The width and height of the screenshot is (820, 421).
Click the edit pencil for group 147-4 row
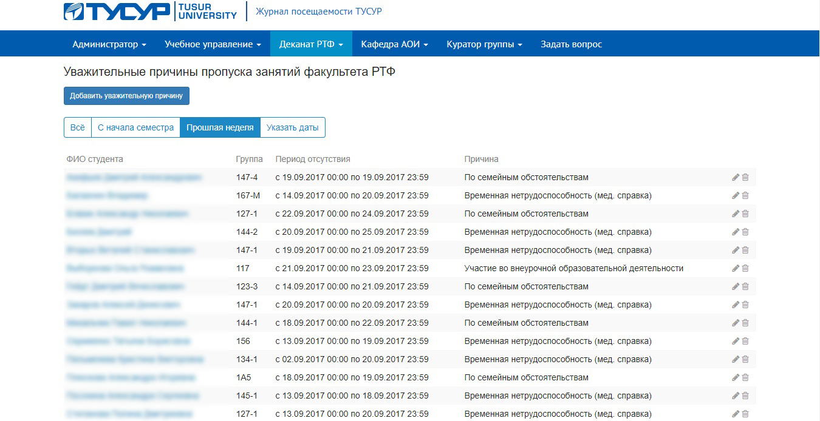(x=736, y=177)
